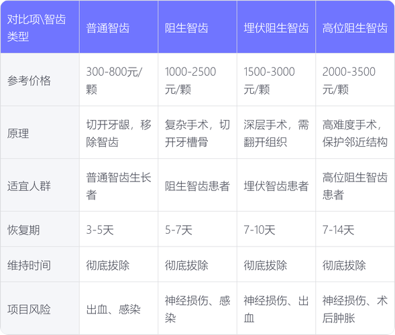Click the "原理" row label
Image resolution: width=395 pixels, height=335 pixels.
tap(40, 133)
